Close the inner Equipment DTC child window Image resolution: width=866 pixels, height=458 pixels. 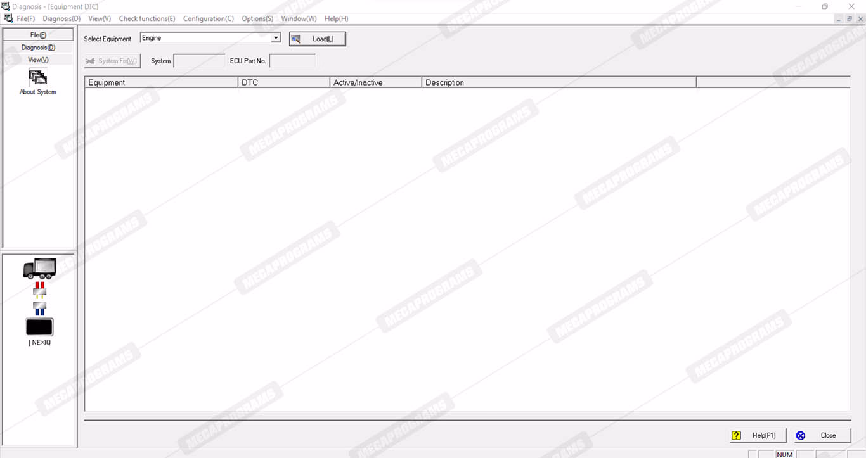tap(860, 19)
